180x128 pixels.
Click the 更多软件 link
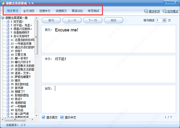[154, 11]
